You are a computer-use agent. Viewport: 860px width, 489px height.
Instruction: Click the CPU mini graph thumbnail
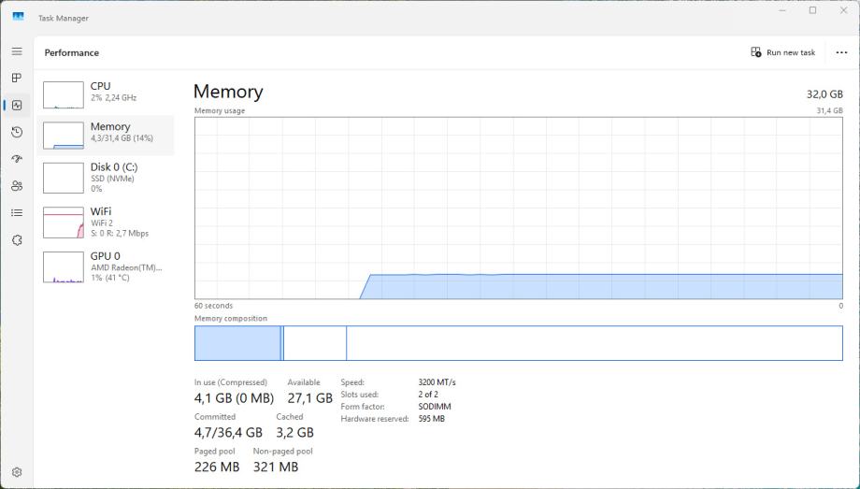(x=64, y=94)
